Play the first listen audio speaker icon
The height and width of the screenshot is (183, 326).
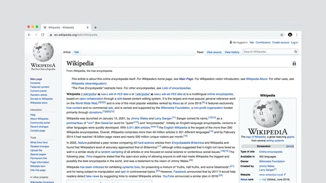click(x=99, y=95)
